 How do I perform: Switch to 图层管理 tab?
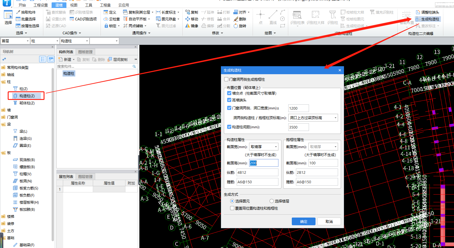pos(85,176)
